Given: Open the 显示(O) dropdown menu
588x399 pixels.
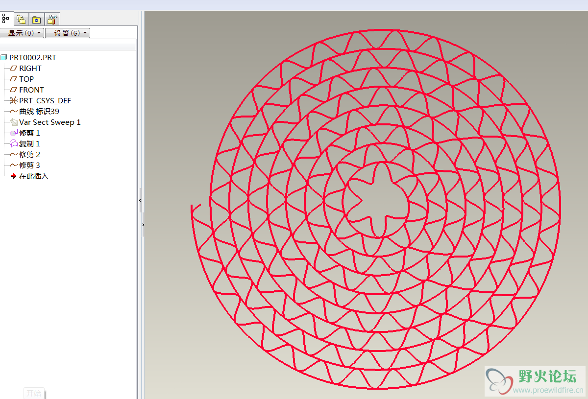Looking at the screenshot, I should (22, 33).
